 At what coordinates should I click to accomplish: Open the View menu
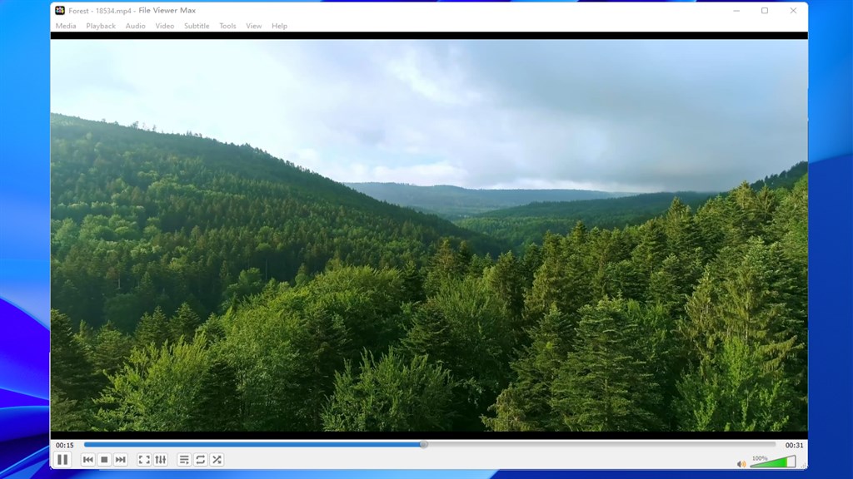tap(253, 26)
